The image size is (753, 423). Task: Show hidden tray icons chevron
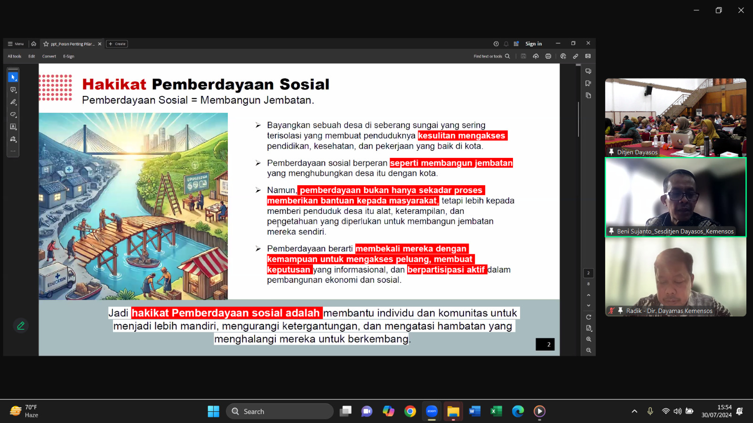pyautogui.click(x=634, y=411)
